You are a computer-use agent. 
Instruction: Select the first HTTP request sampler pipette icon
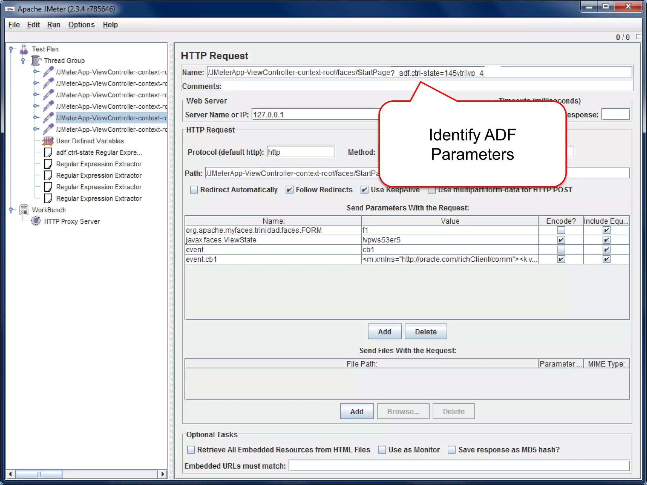point(48,72)
